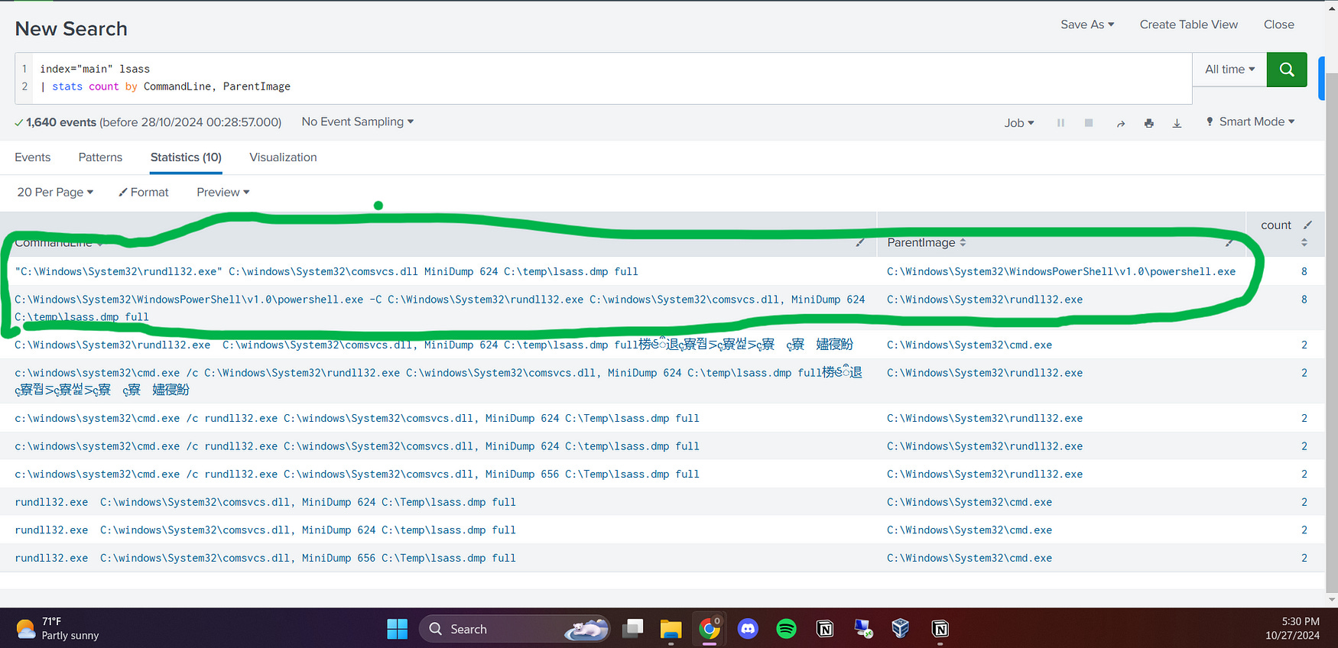Run the search with the green magnifier button
This screenshot has width=1338, height=648.
pos(1287,70)
